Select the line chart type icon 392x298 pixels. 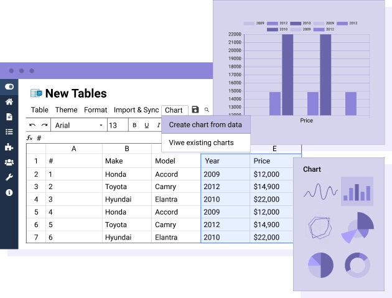coord(320,192)
